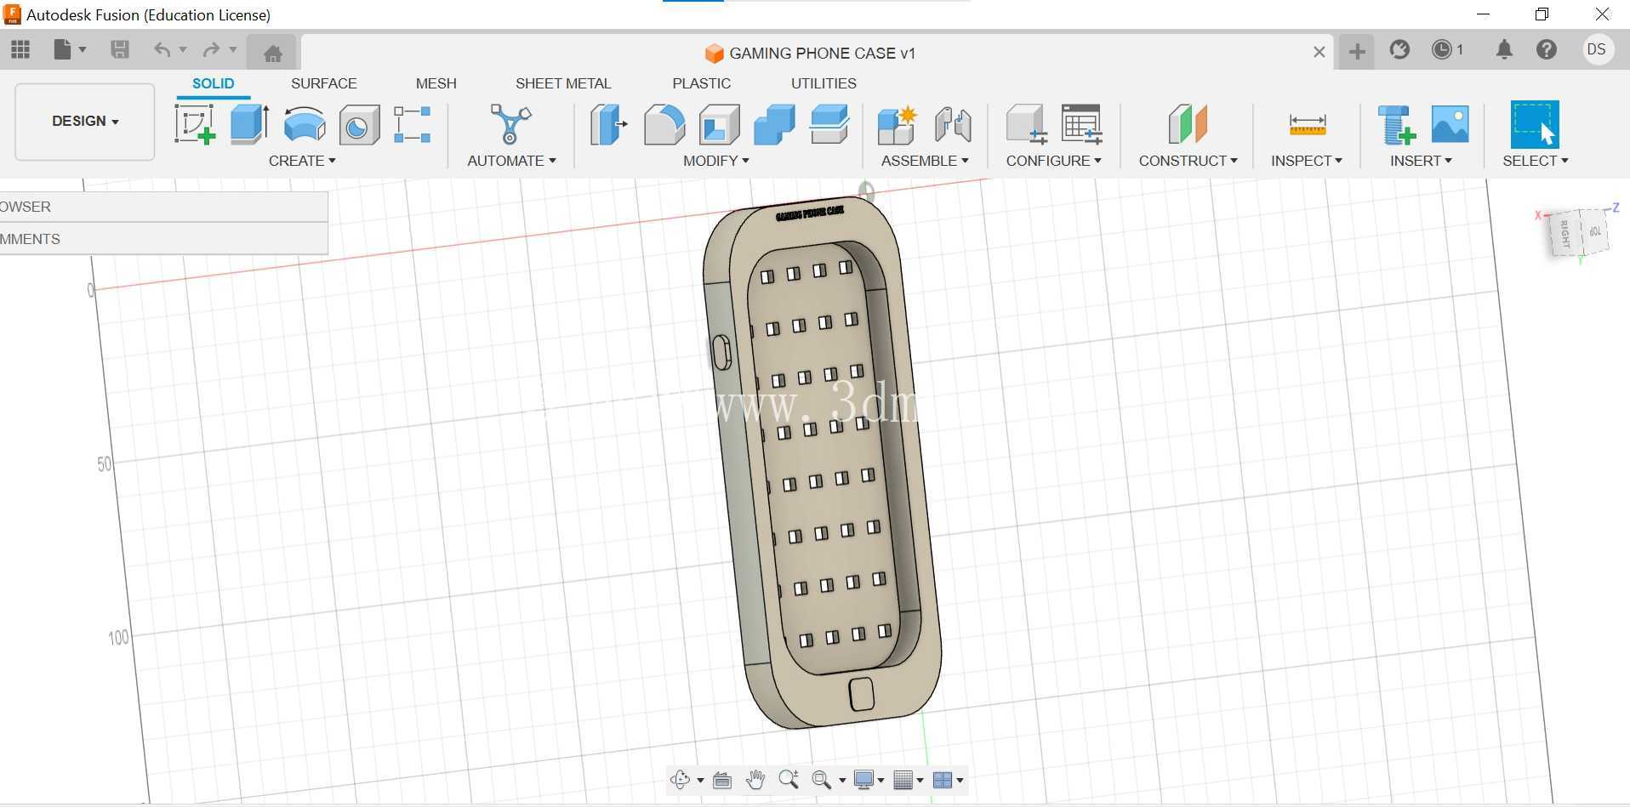Select the Revolve tool
Screen dimensions: 1630x807
[305, 124]
